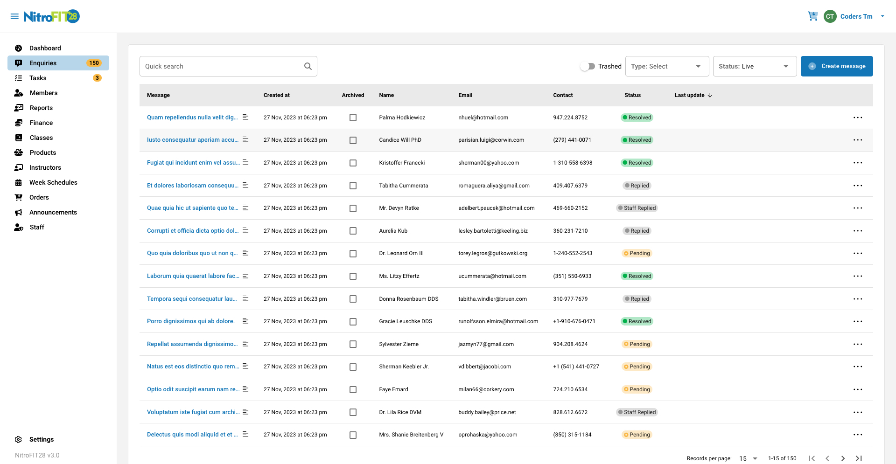This screenshot has width=896, height=464.
Task: Click inside the Quick search field
Action: [219, 66]
